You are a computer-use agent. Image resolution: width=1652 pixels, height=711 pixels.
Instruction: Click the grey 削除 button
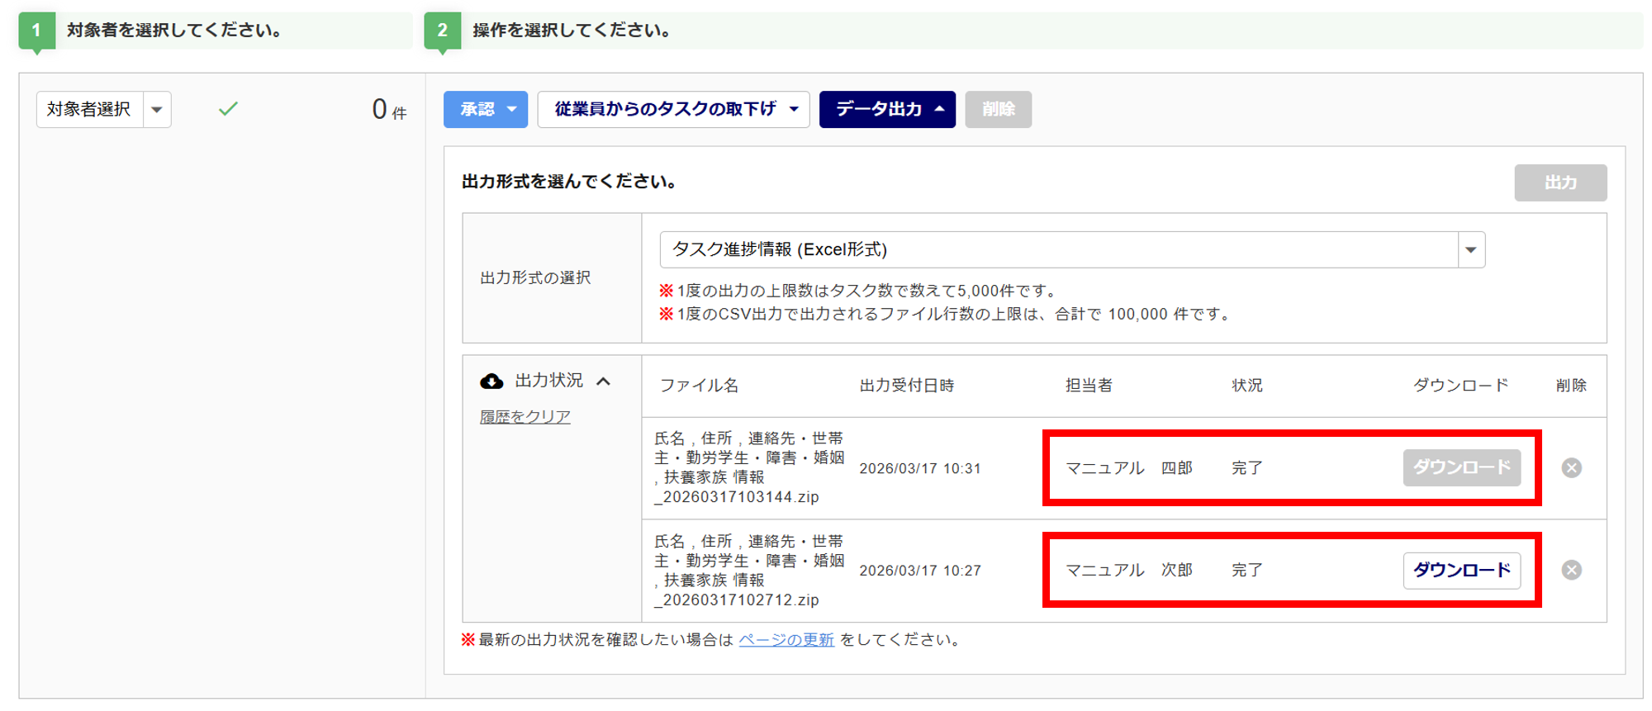click(x=998, y=110)
